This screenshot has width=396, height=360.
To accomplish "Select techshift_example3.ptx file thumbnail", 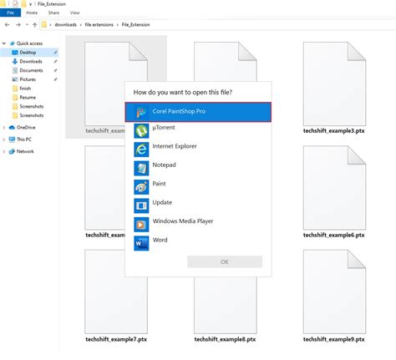I will 334,84.
